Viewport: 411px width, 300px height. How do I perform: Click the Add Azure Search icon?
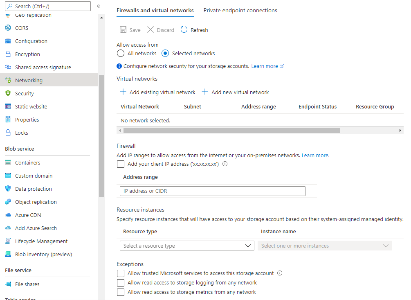[x=8, y=228]
